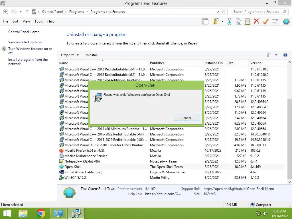Sort by the Publisher column header
The image size is (292, 219).
[175, 63]
